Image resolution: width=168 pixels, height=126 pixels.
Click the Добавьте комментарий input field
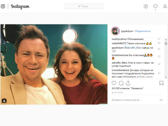tap(134, 100)
